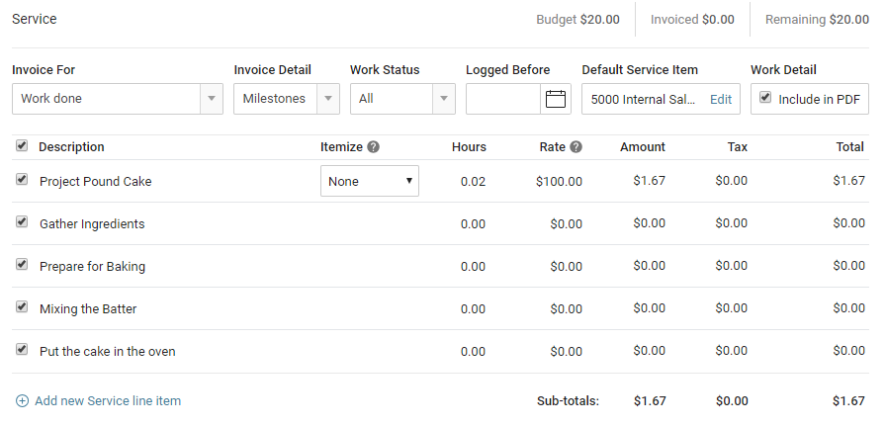Toggle the Include in PDF checkbox

coord(765,98)
